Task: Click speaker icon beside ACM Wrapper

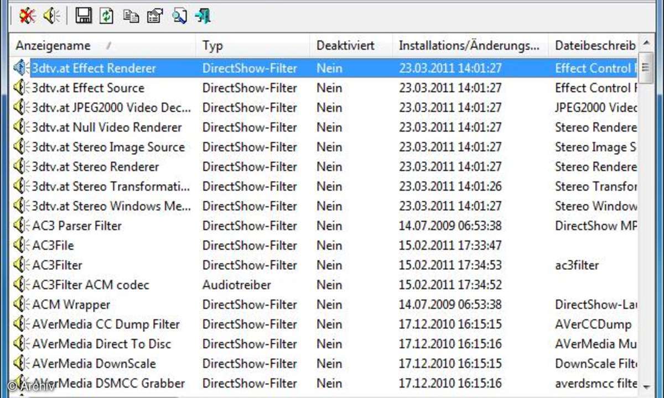Action: 20,305
